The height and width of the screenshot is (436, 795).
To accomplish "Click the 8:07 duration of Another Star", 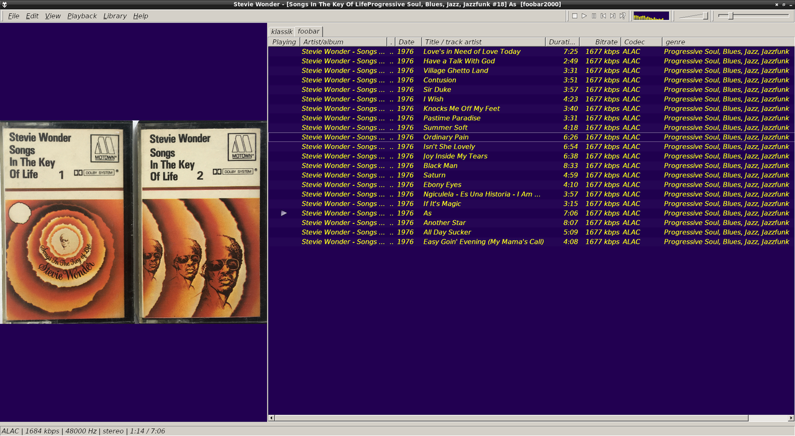I will pos(571,223).
